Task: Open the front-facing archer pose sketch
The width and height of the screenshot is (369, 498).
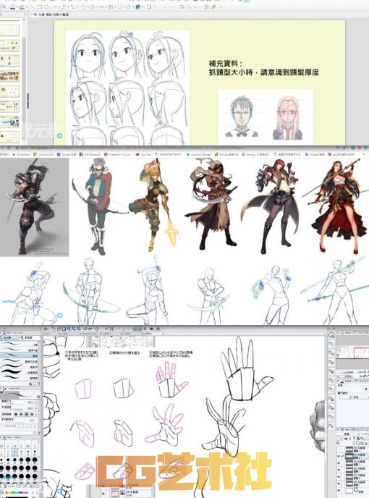Action: click(90, 290)
